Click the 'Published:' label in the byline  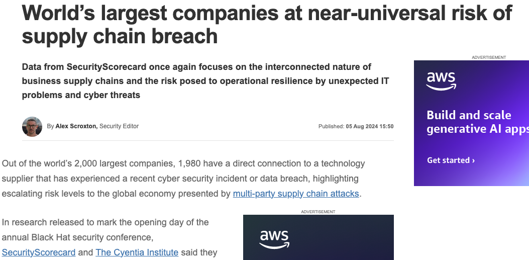331,126
